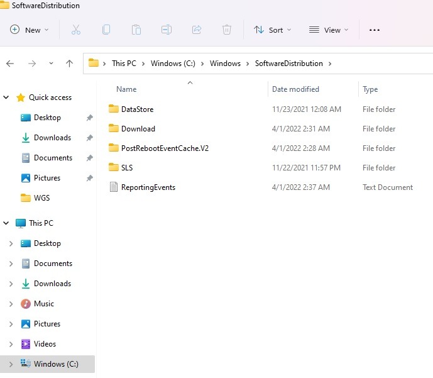
Task: Open Desktop under Quick access
Action: [47, 118]
